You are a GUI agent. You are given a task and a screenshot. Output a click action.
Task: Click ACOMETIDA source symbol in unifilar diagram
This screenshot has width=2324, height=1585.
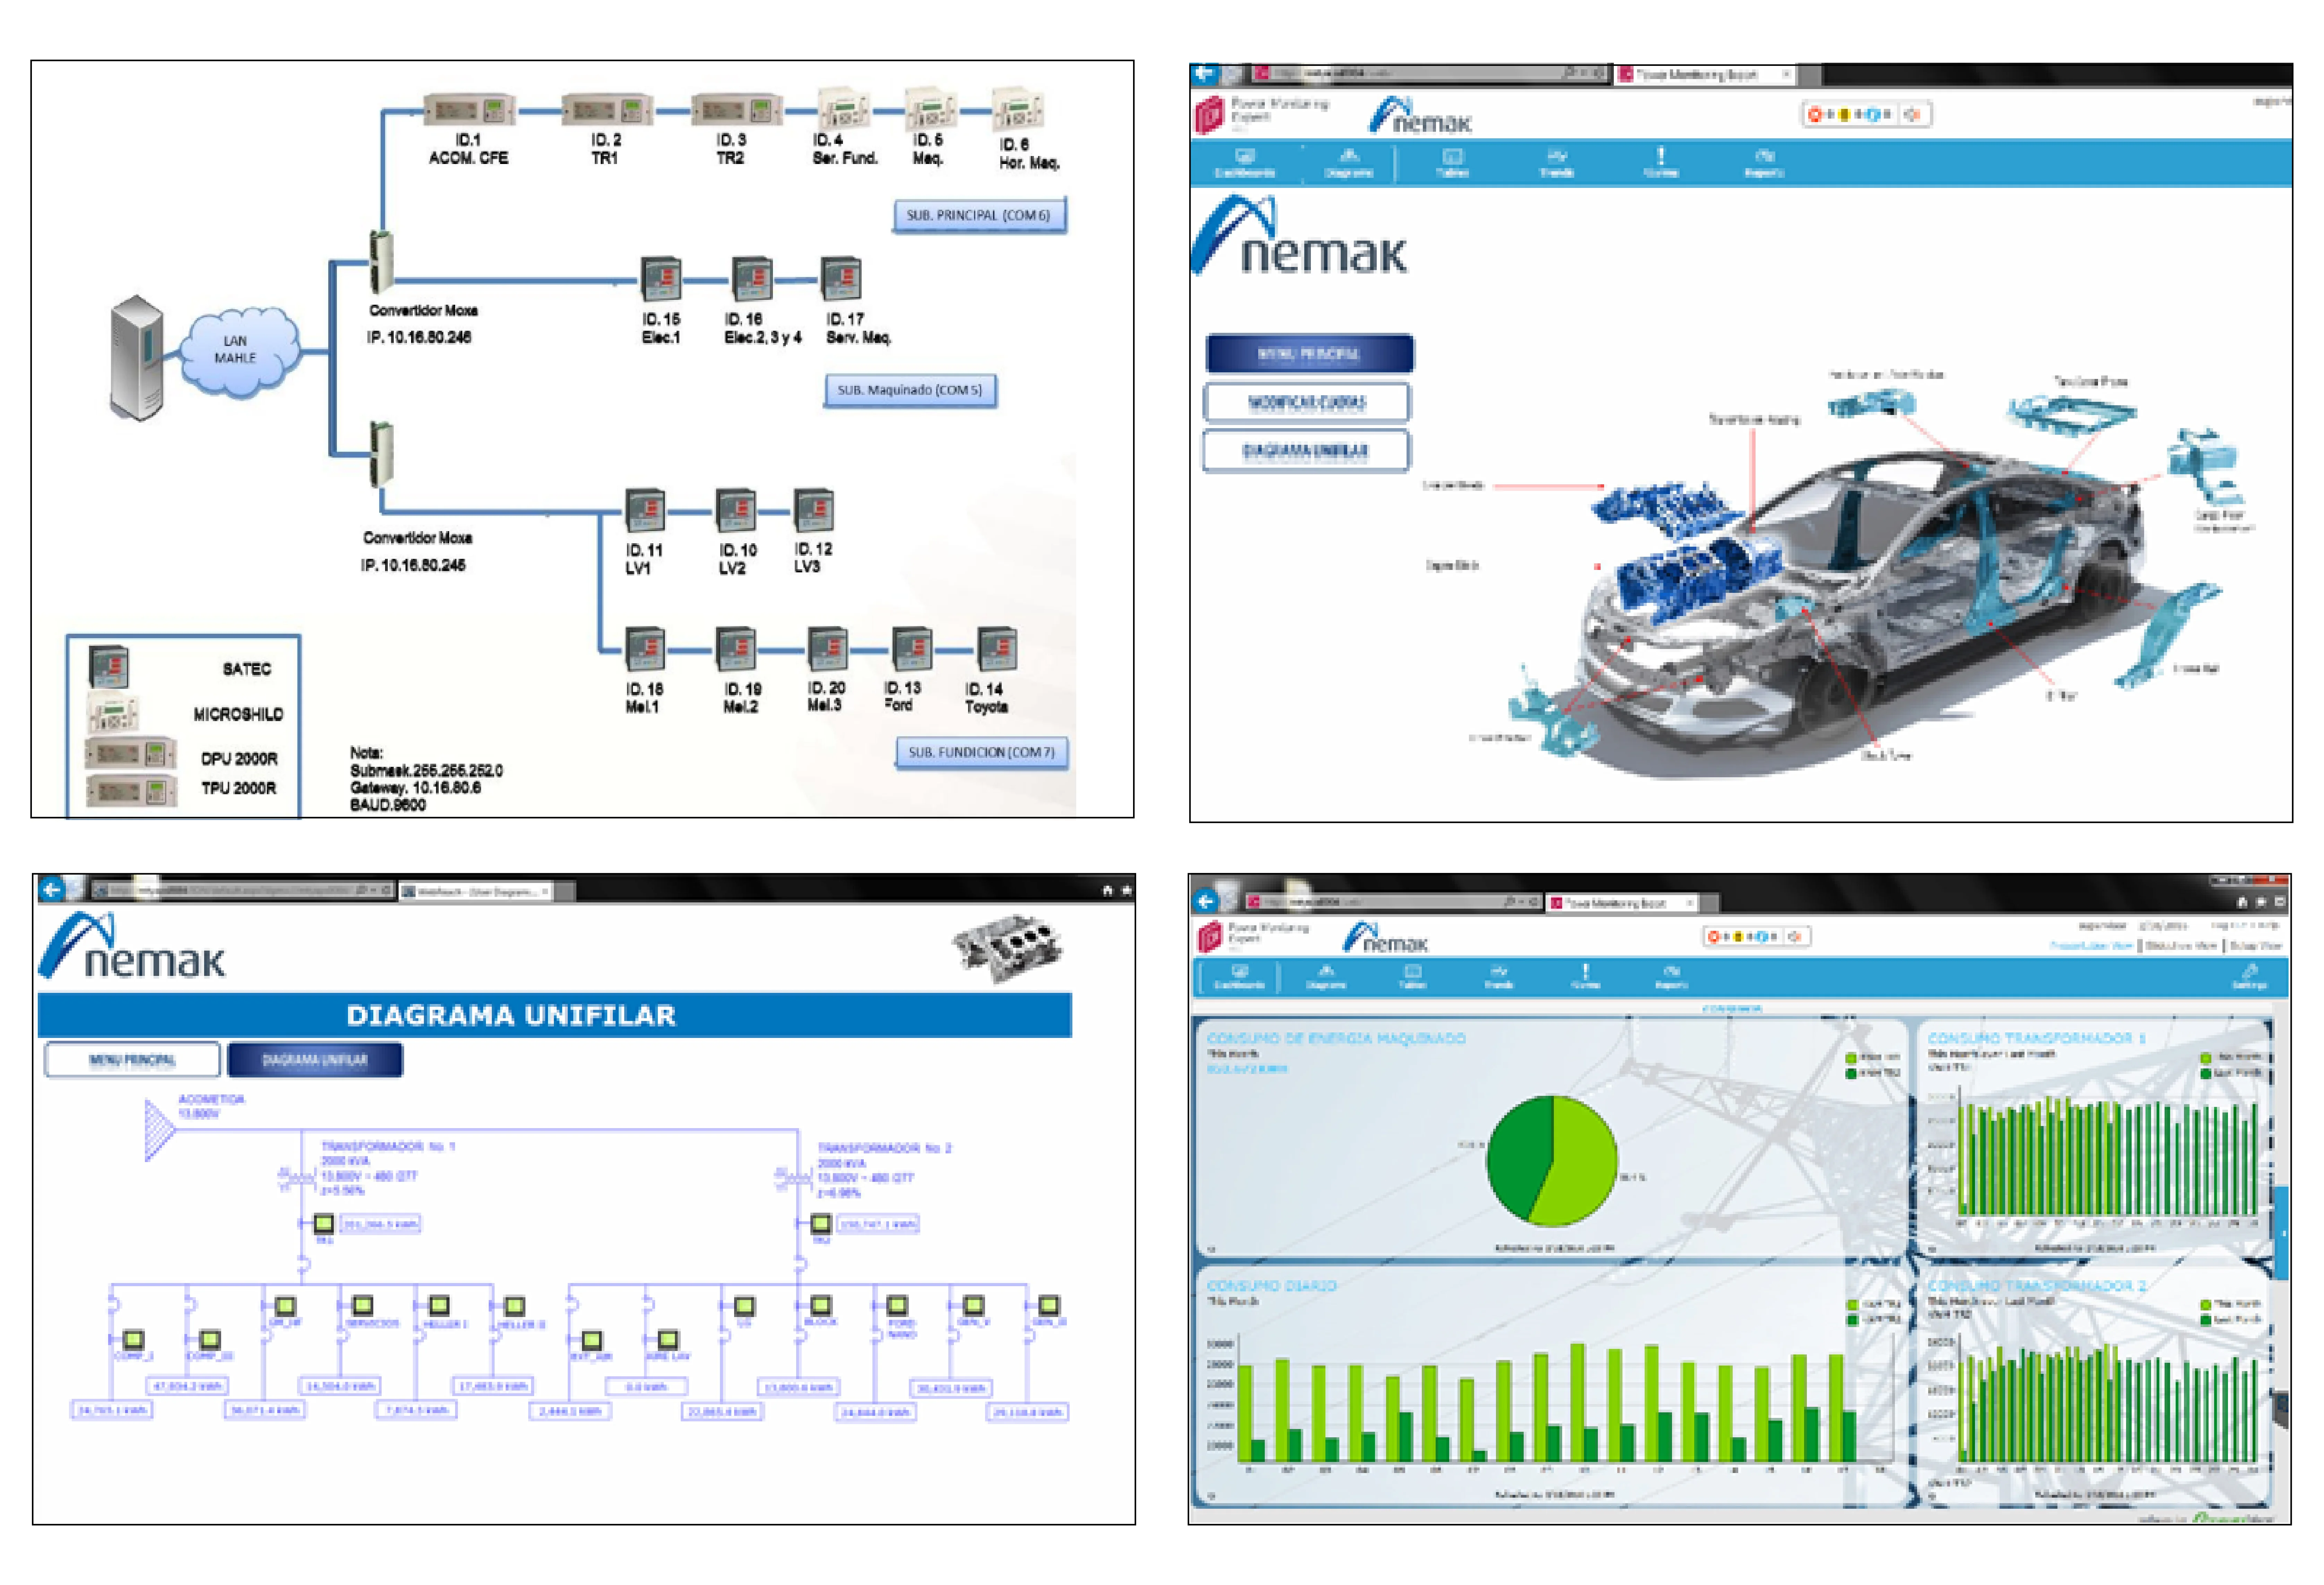point(160,1130)
